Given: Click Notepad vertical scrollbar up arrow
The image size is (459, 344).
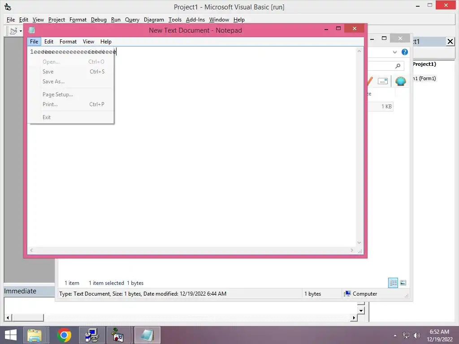Looking at the screenshot, I should [359, 51].
